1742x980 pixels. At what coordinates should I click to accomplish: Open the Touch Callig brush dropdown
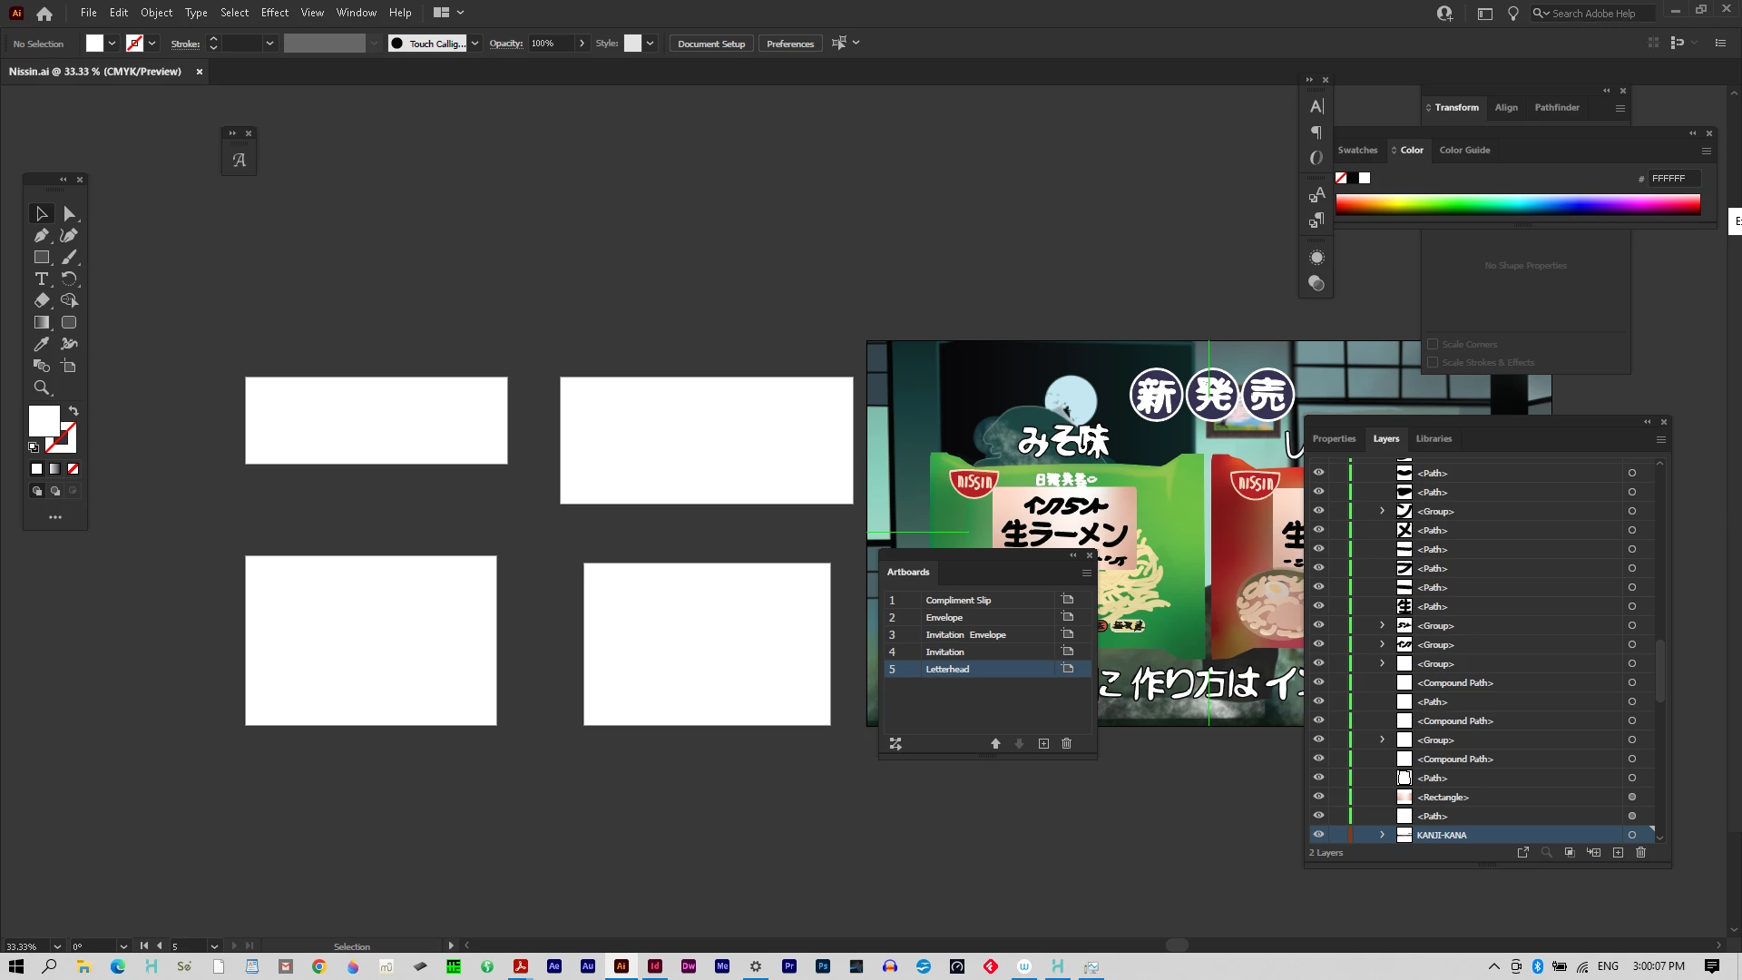(x=475, y=44)
